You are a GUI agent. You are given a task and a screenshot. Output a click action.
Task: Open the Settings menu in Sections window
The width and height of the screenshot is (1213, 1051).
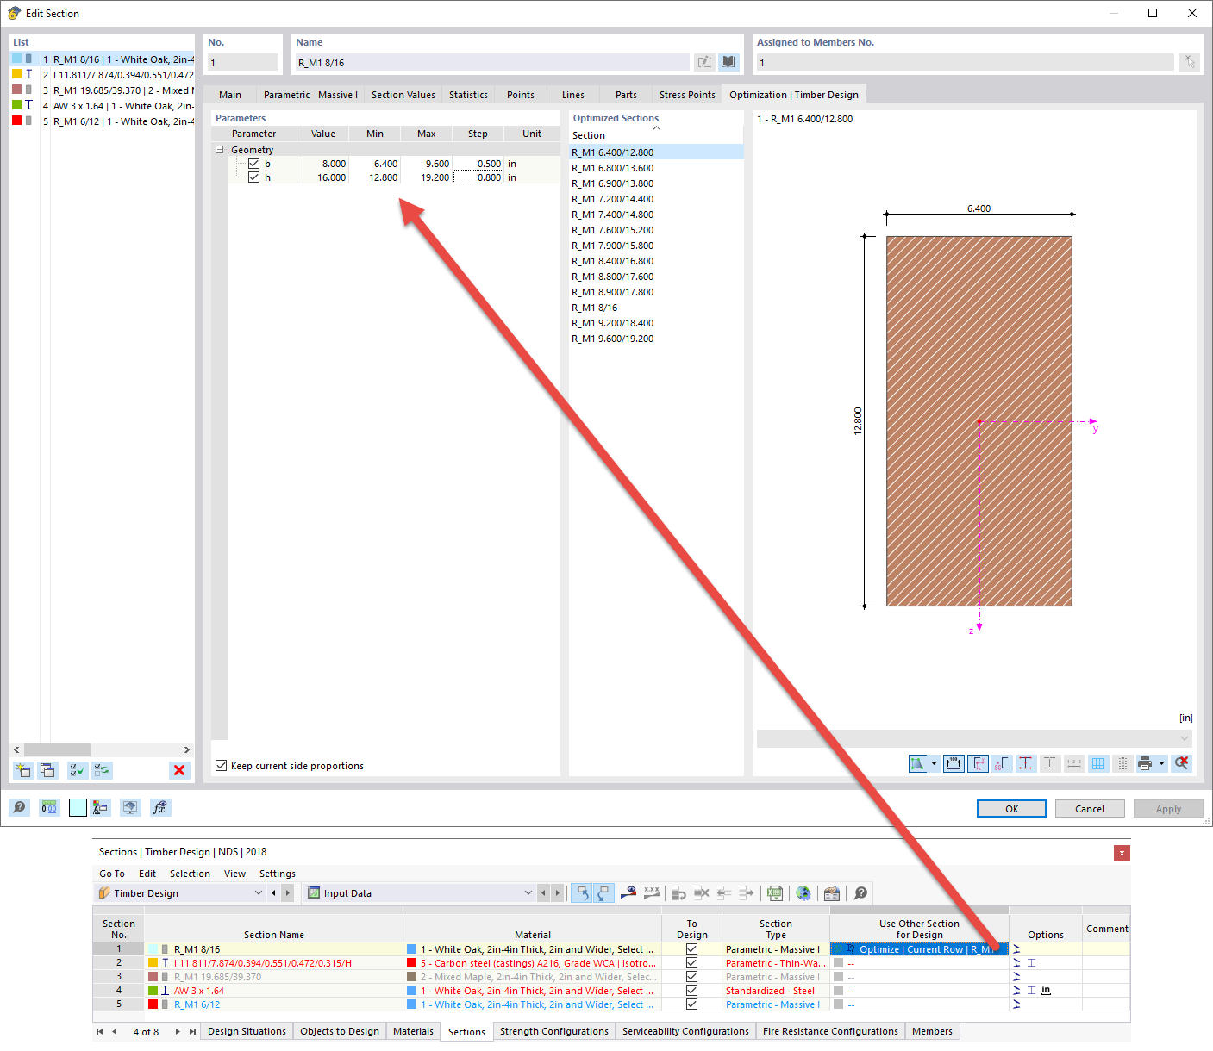coord(278,874)
